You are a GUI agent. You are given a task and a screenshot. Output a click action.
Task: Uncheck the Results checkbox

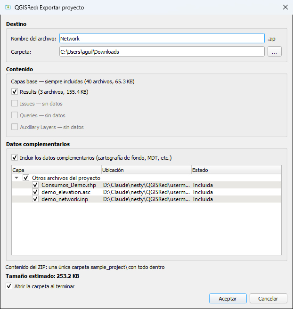pos(15,92)
